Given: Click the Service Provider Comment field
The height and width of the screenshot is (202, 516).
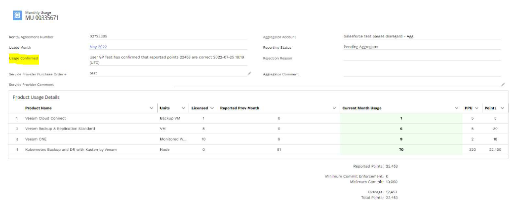Looking at the screenshot, I should click(337, 84).
